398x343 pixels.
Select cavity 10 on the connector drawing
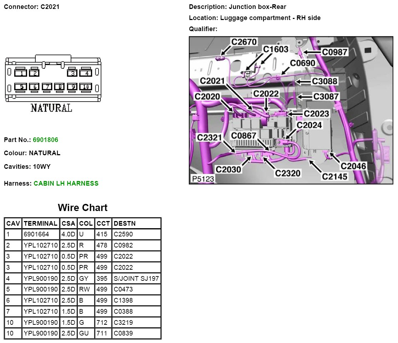click(x=85, y=87)
